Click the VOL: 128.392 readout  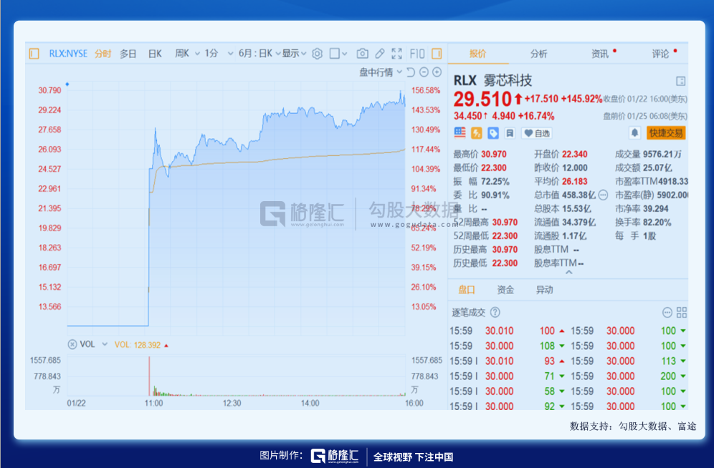click(138, 345)
